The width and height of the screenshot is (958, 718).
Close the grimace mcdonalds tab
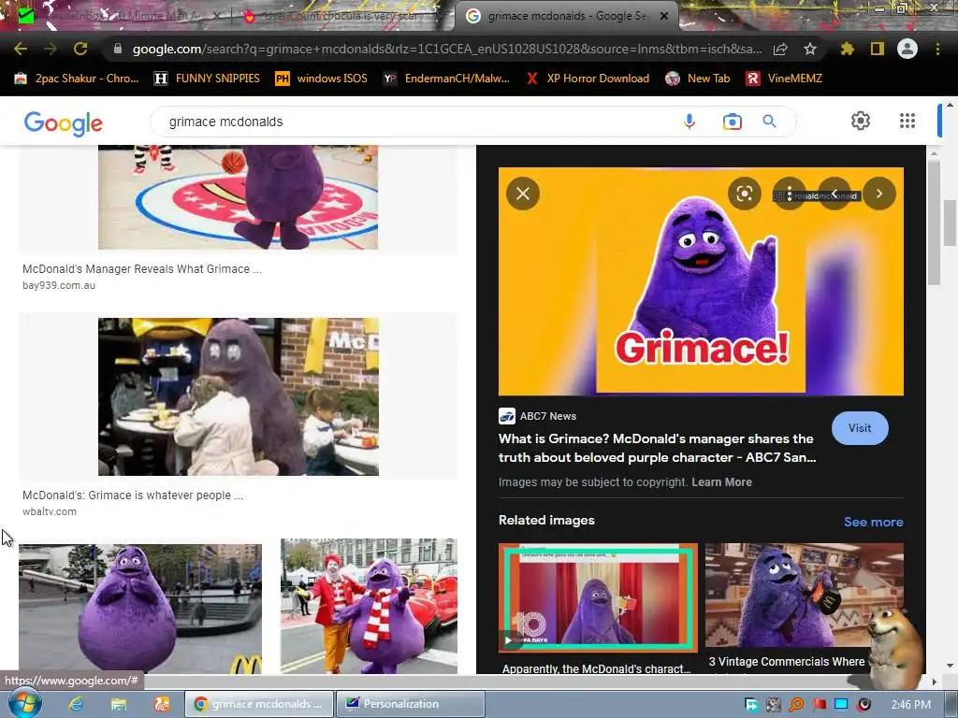point(664,16)
